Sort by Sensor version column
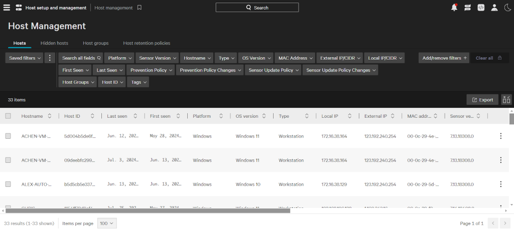Viewport: 514px width, 232px height. (478, 116)
